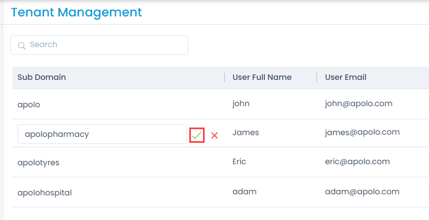Viewport: 429px width, 220px height.
Task: Select the apolotyres subdomain cell
Action: [38, 163]
